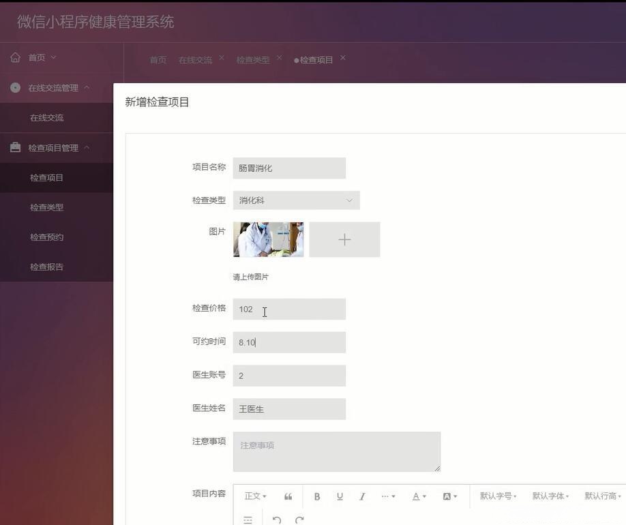Open the 检查类型 dropdown showing 消化科
This screenshot has width=626, height=525.
(297, 199)
